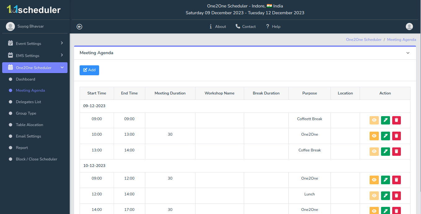Open the Help link in top bar
The width and height of the screenshot is (421, 214).
pos(273,27)
